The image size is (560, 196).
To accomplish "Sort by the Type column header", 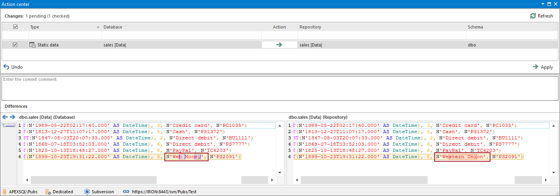I will point(35,27).
